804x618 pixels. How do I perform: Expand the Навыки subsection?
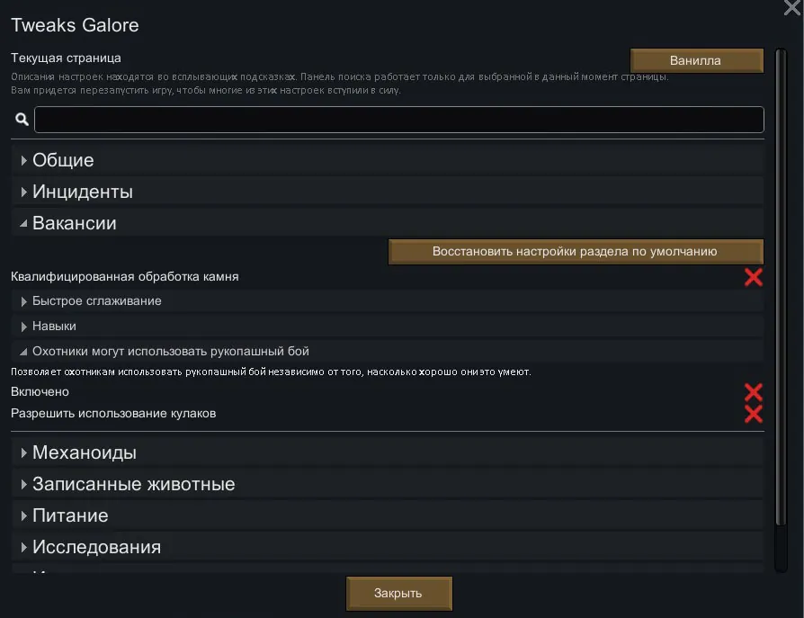[x=54, y=326]
